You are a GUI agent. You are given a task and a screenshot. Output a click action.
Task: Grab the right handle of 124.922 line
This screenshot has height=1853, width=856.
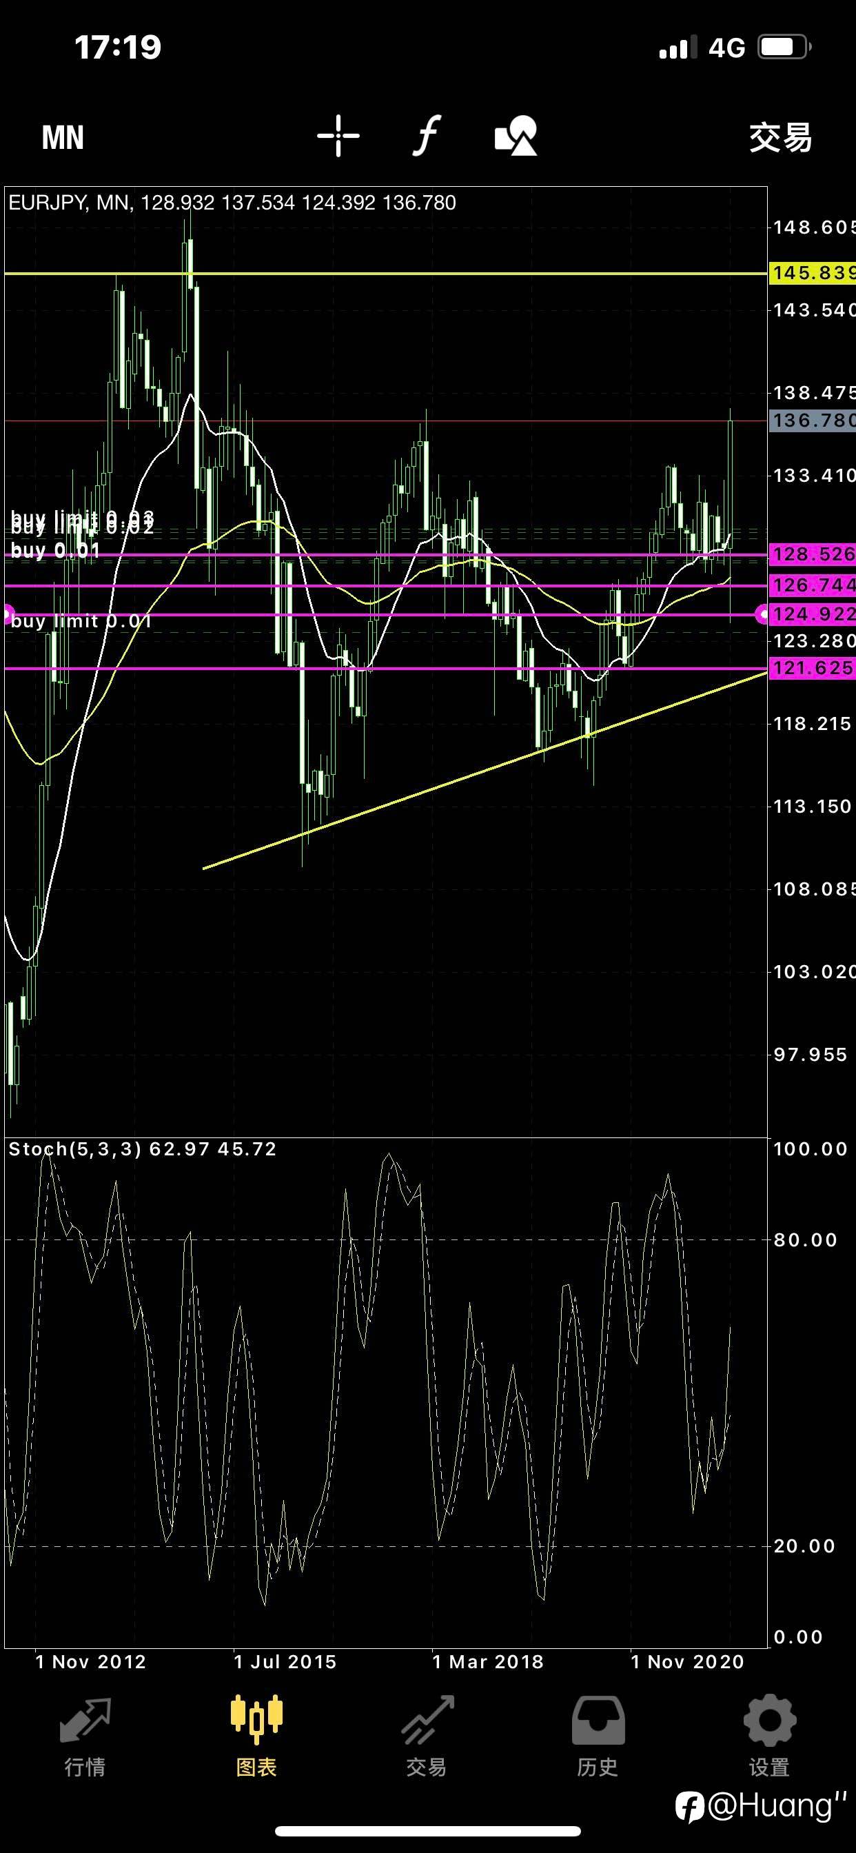(x=762, y=614)
